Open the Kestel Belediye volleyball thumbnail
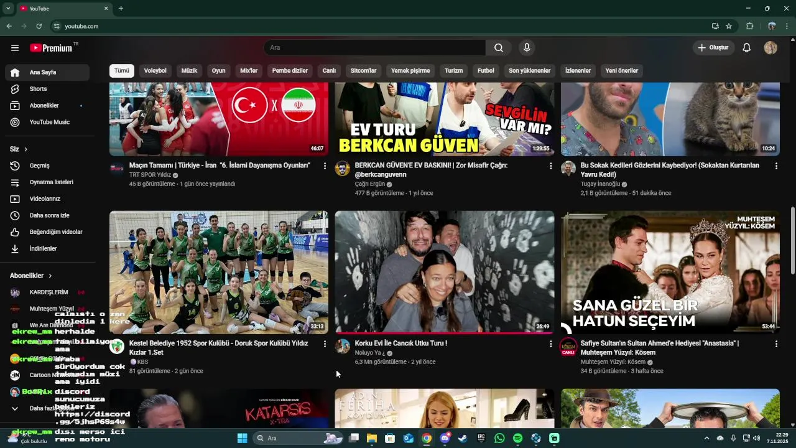 point(219,272)
